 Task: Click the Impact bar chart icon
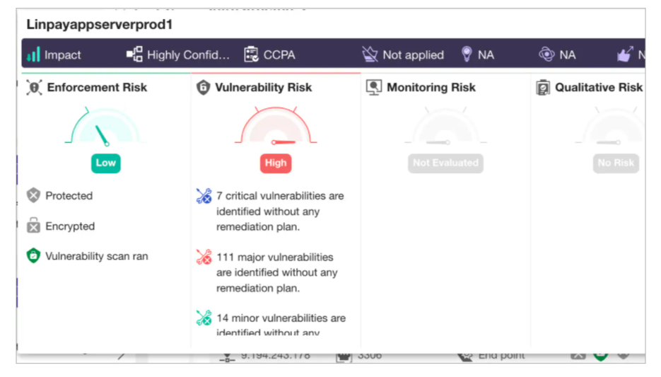33,54
